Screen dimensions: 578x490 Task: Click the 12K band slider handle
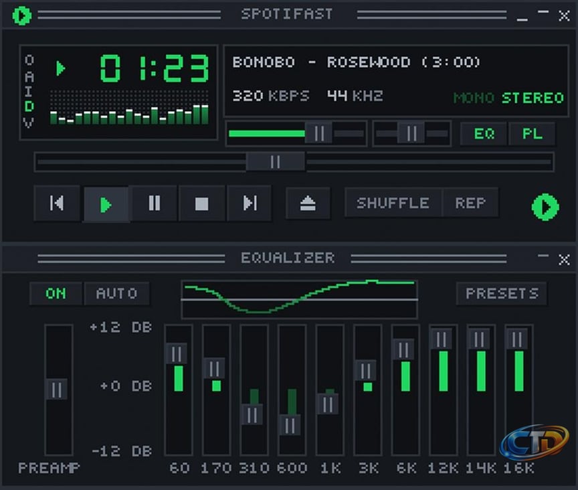pos(442,339)
